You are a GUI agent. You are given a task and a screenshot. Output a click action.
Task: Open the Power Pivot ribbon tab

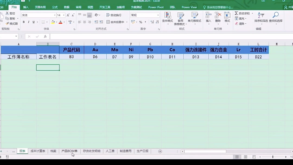tap(156, 7)
